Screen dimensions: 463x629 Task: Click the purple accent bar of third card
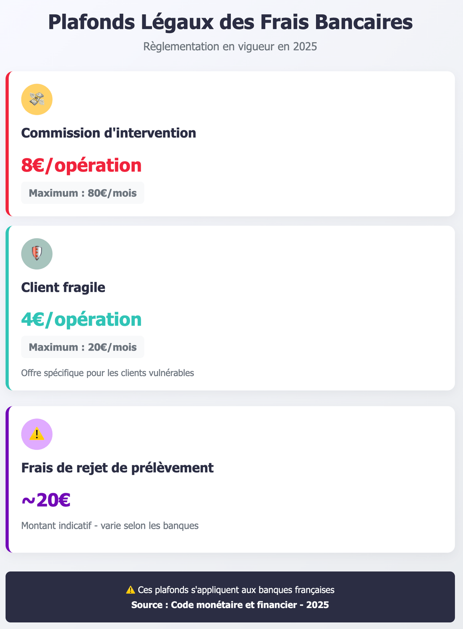pyautogui.click(x=7, y=479)
